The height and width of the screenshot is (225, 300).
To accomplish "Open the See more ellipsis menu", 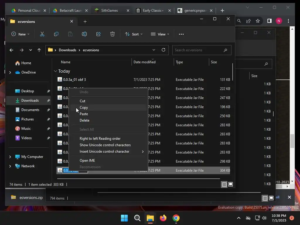I will click(181, 34).
